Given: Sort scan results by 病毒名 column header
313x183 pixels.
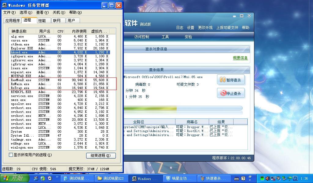Looking at the screenshot, I should [x=192, y=122].
